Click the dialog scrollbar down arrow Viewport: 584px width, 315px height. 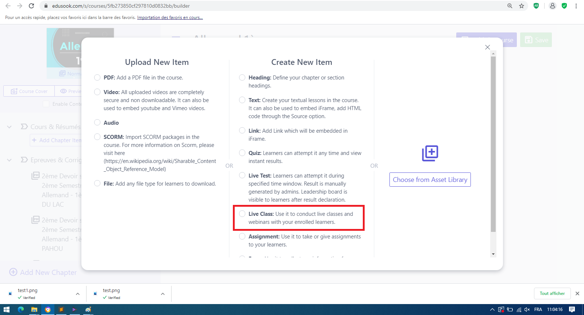coord(493,254)
